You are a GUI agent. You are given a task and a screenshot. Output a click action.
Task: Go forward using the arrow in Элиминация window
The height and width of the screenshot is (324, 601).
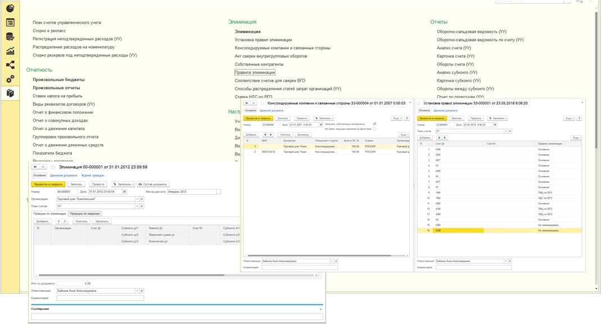click(43, 167)
